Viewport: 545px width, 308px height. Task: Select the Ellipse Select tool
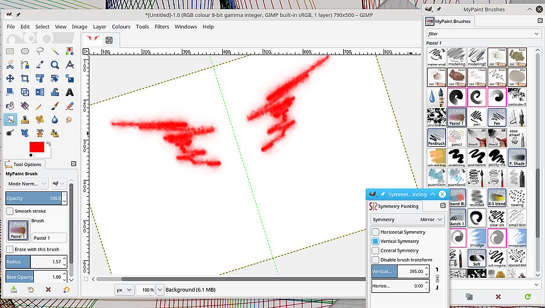coord(25,51)
